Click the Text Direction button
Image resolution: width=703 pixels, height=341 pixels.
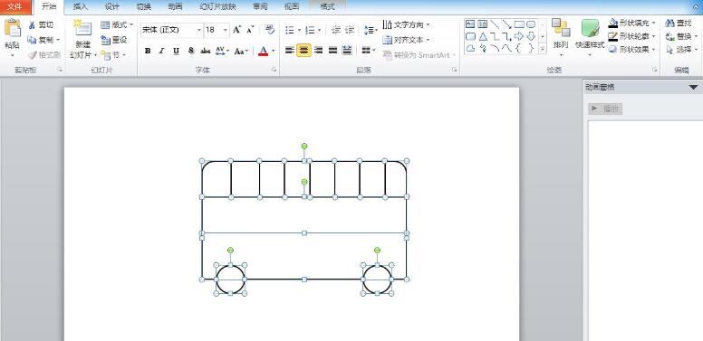click(x=407, y=24)
